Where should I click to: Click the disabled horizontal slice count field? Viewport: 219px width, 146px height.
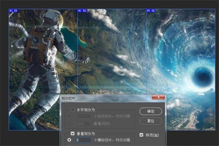point(83,116)
